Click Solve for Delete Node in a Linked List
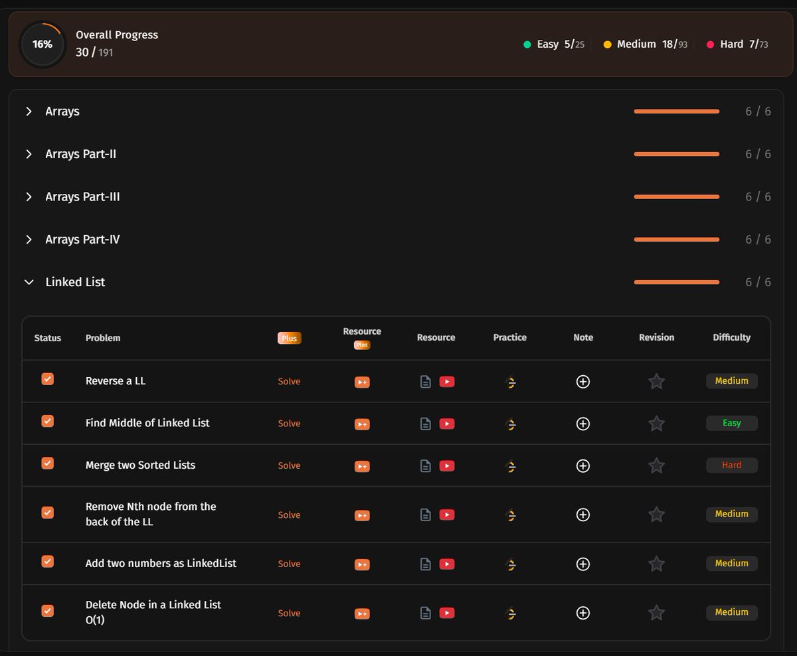Image resolution: width=797 pixels, height=656 pixels. click(x=289, y=614)
